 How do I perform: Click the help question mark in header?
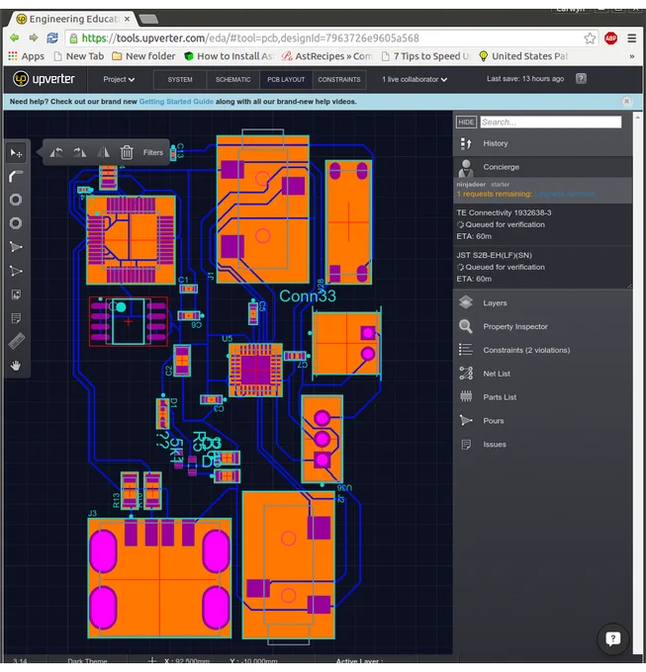[x=581, y=78]
